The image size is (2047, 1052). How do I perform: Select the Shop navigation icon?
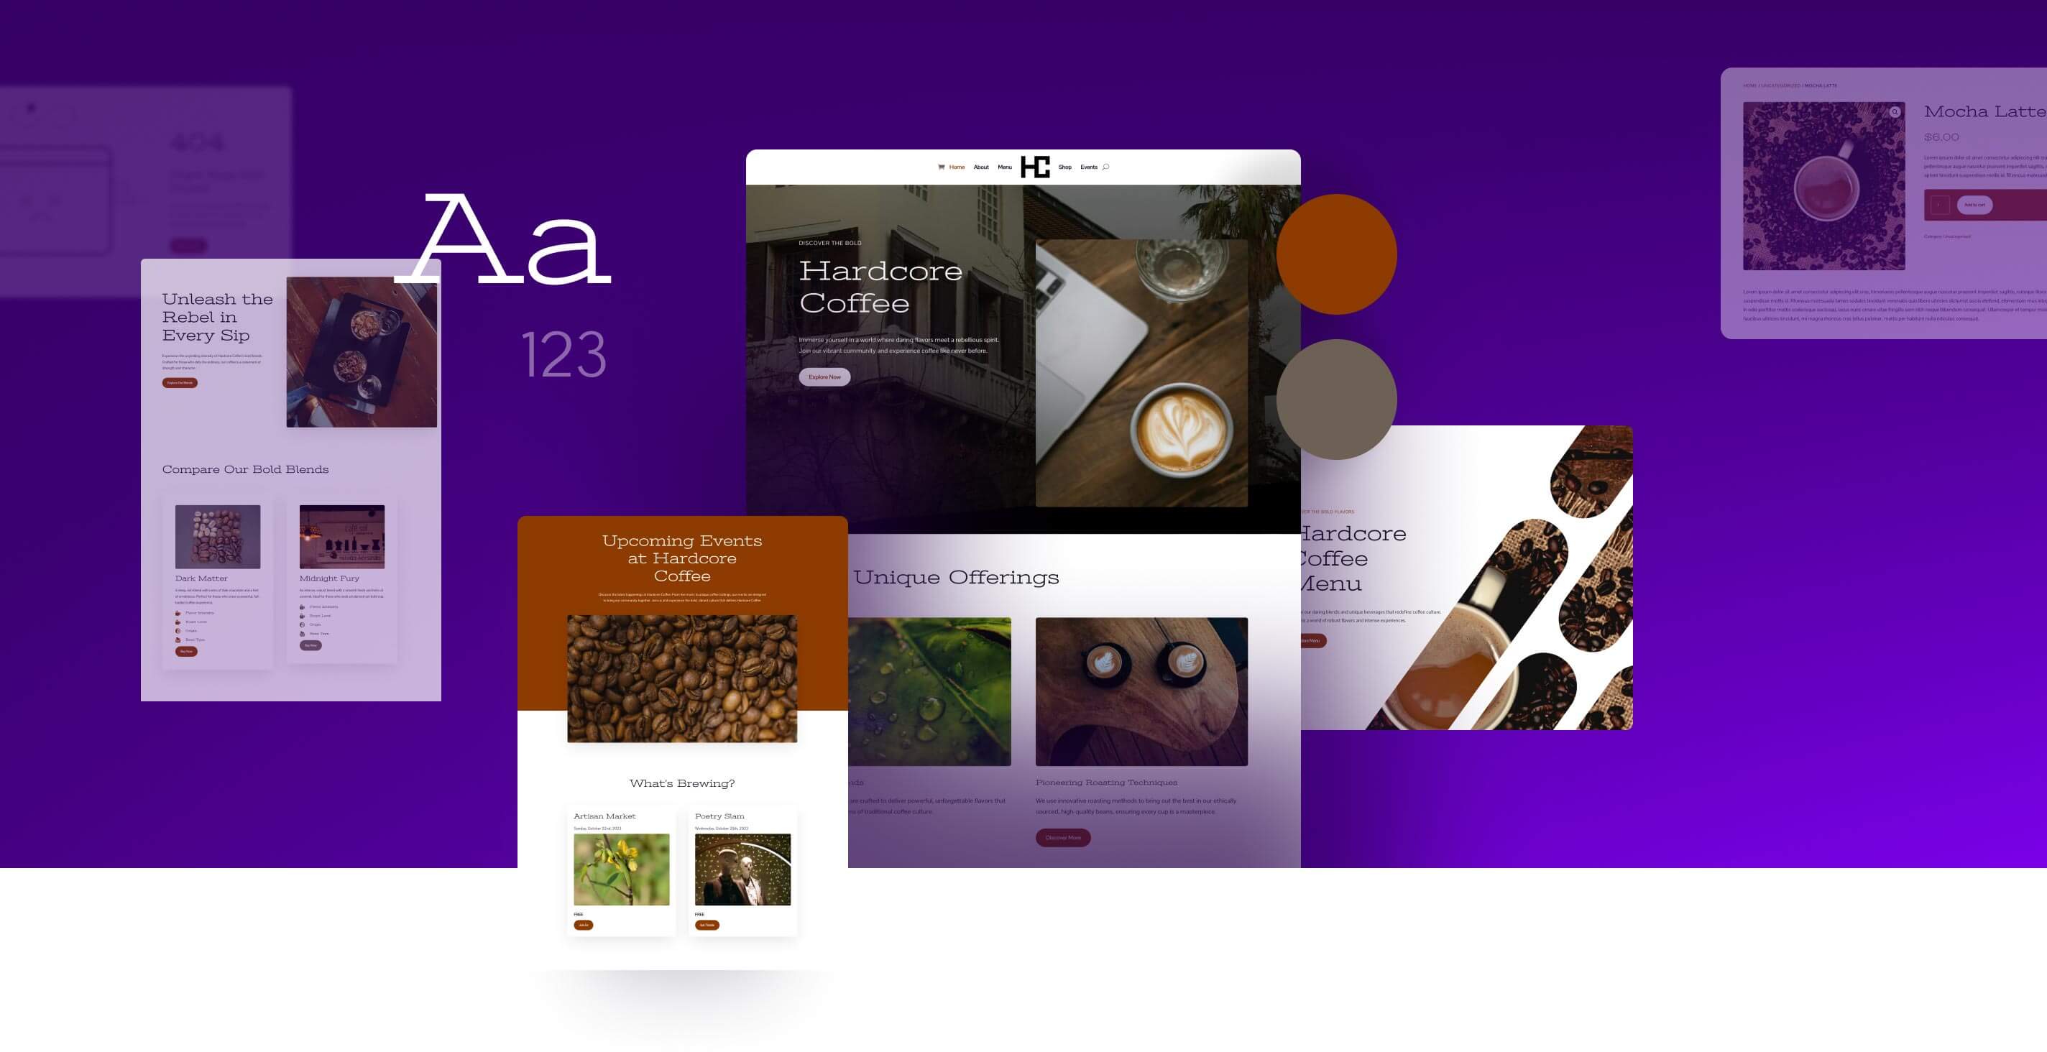pos(1064,167)
